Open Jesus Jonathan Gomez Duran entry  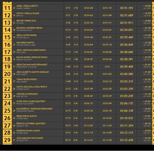click(x=31, y=50)
